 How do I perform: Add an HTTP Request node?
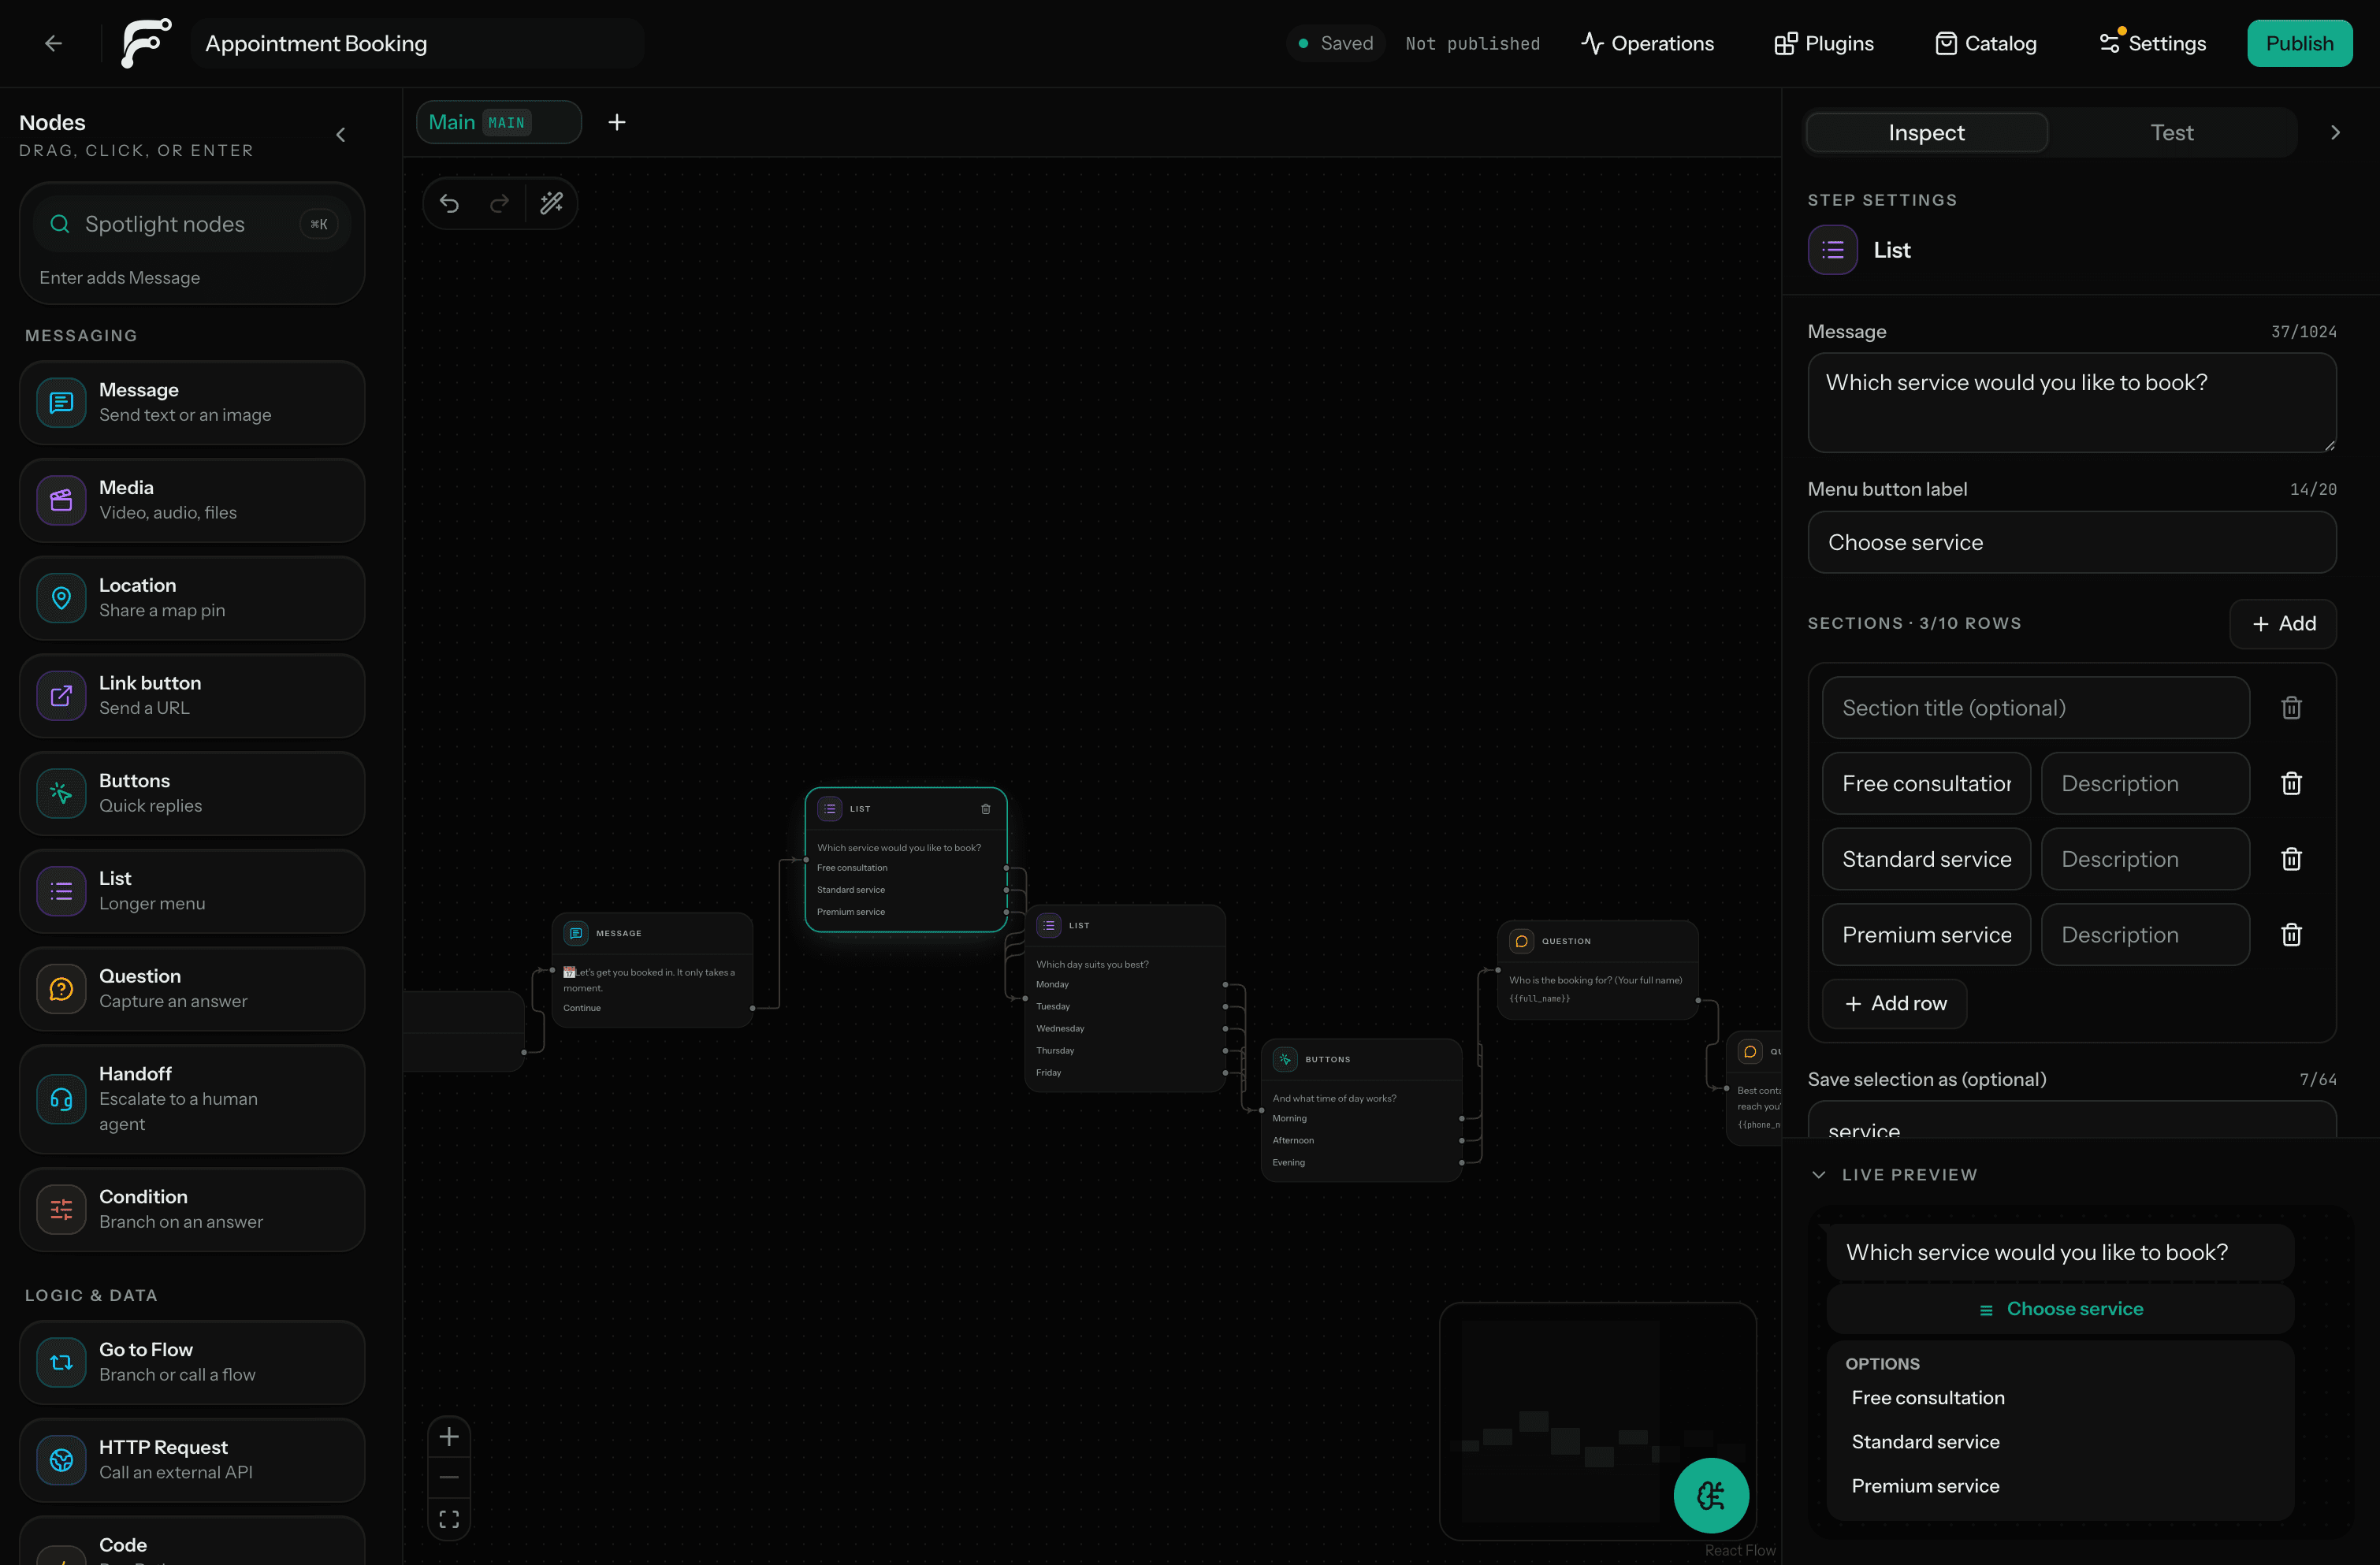click(x=192, y=1460)
